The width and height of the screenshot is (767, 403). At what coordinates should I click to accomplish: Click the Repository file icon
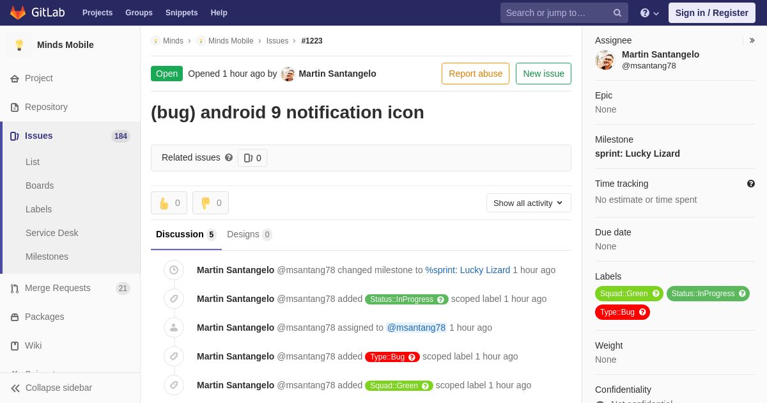coord(15,107)
